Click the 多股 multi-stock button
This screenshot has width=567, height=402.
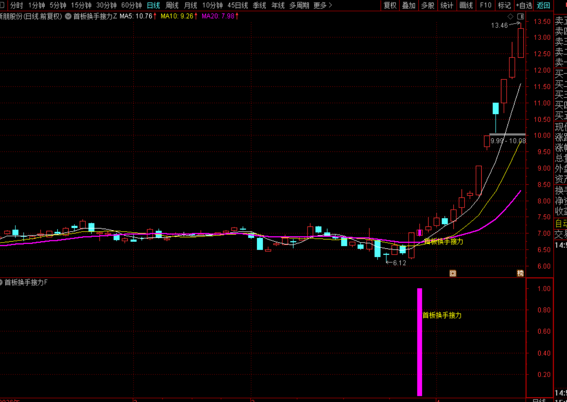(x=427, y=5)
